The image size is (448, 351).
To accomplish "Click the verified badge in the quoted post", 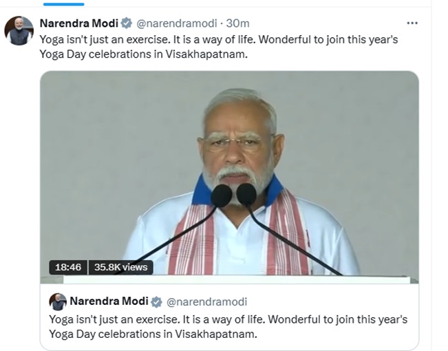I will coord(157,302).
